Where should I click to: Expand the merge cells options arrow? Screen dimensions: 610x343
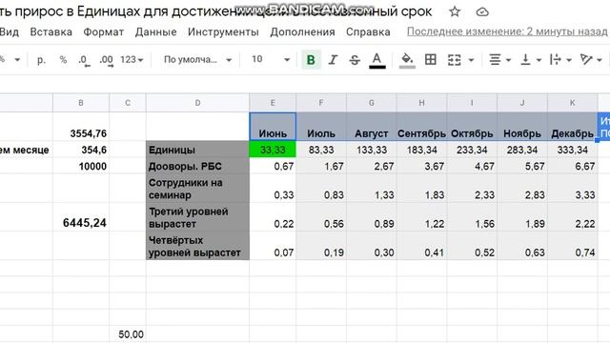coord(471,60)
